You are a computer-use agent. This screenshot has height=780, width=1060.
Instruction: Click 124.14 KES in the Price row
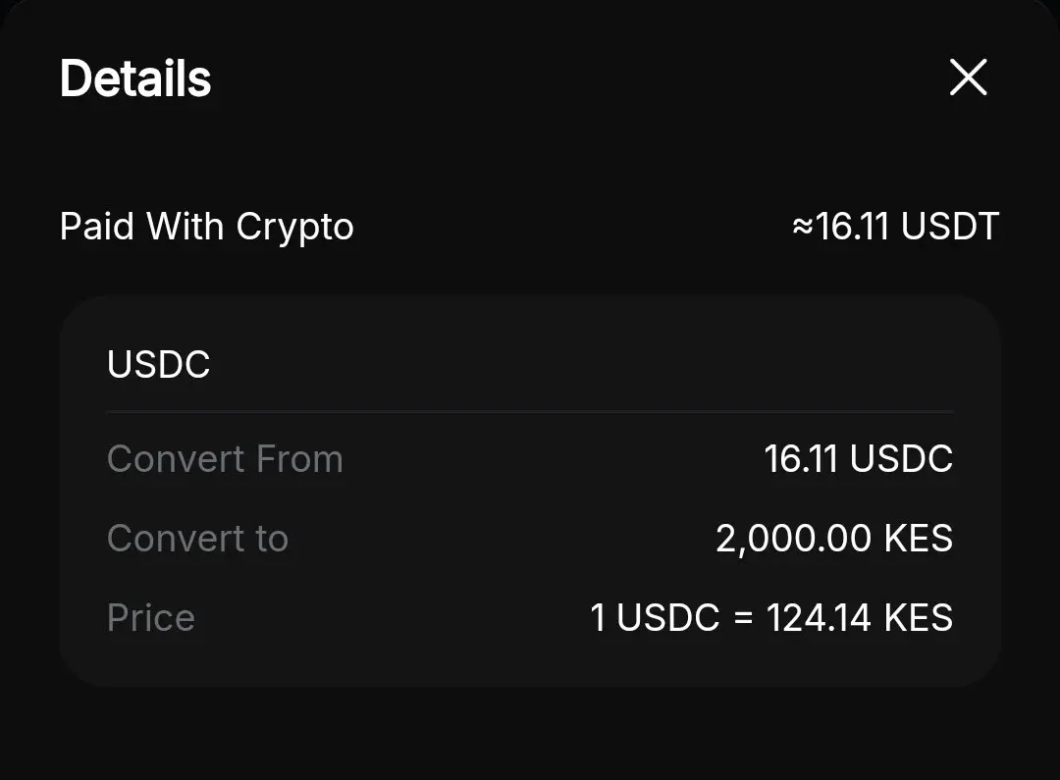pyautogui.click(x=859, y=618)
